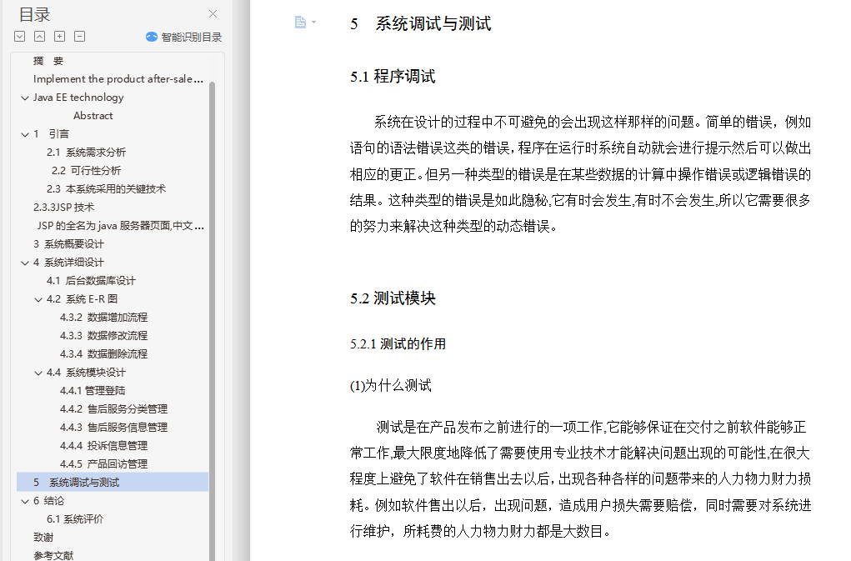Screen dimensions: 851x561
Task: Select 4.4.1 管理登陆 in outline
Action: pos(93,391)
